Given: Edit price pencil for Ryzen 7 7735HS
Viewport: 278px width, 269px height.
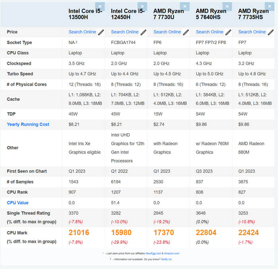Looking at the screenshot, I should (270, 32).
